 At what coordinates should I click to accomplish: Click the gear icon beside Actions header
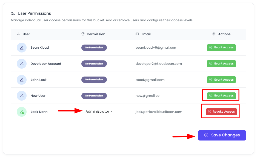tap(214, 34)
